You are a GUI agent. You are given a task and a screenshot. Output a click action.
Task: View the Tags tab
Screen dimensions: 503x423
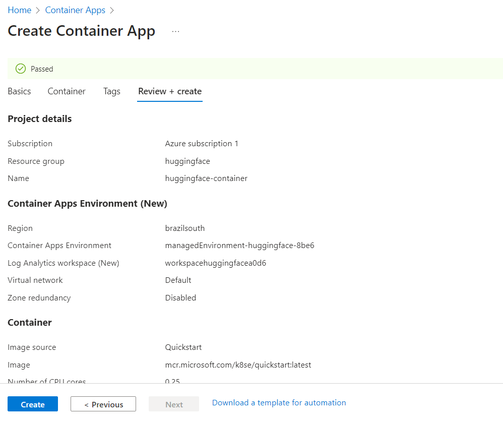click(111, 91)
